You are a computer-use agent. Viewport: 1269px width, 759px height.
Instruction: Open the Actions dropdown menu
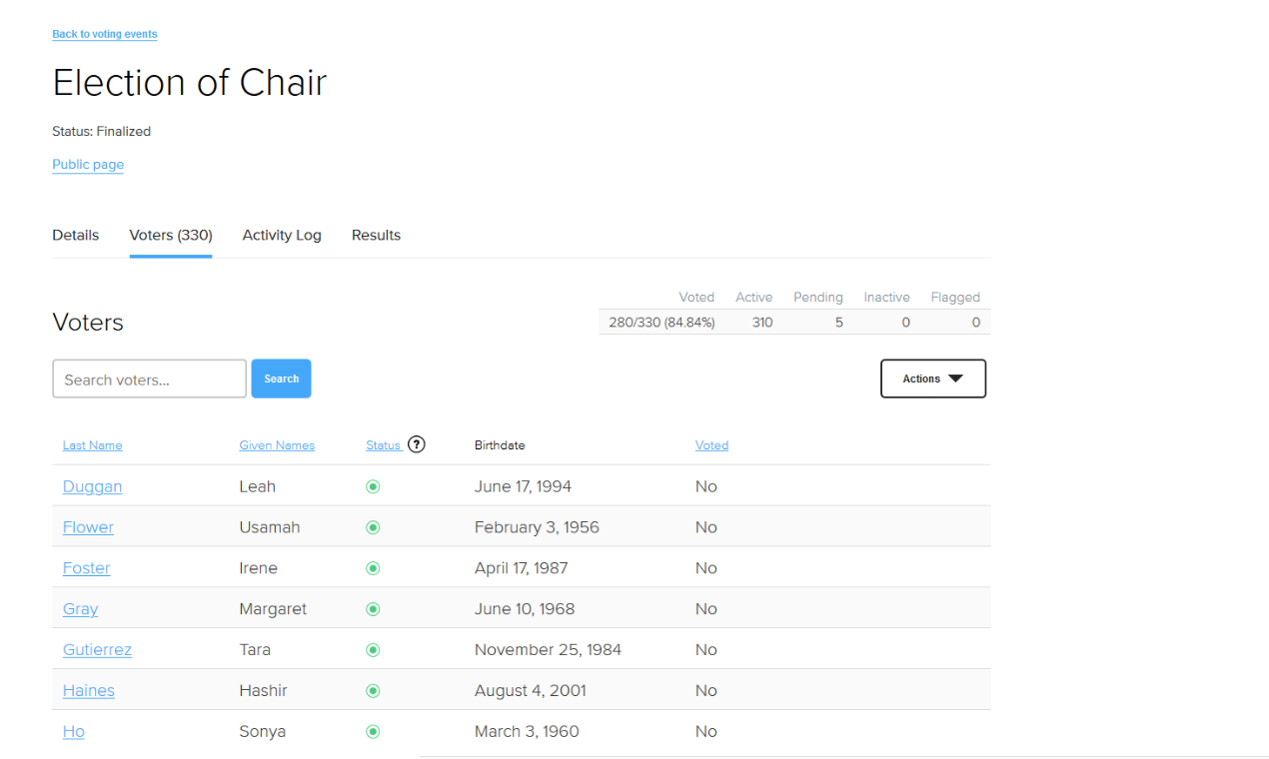click(x=933, y=379)
